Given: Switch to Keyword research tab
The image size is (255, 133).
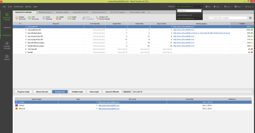Looking at the screenshot, I should (x=99, y=12).
